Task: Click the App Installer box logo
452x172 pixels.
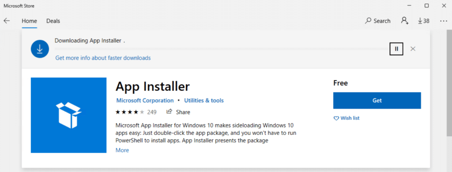Action: tap(68, 115)
